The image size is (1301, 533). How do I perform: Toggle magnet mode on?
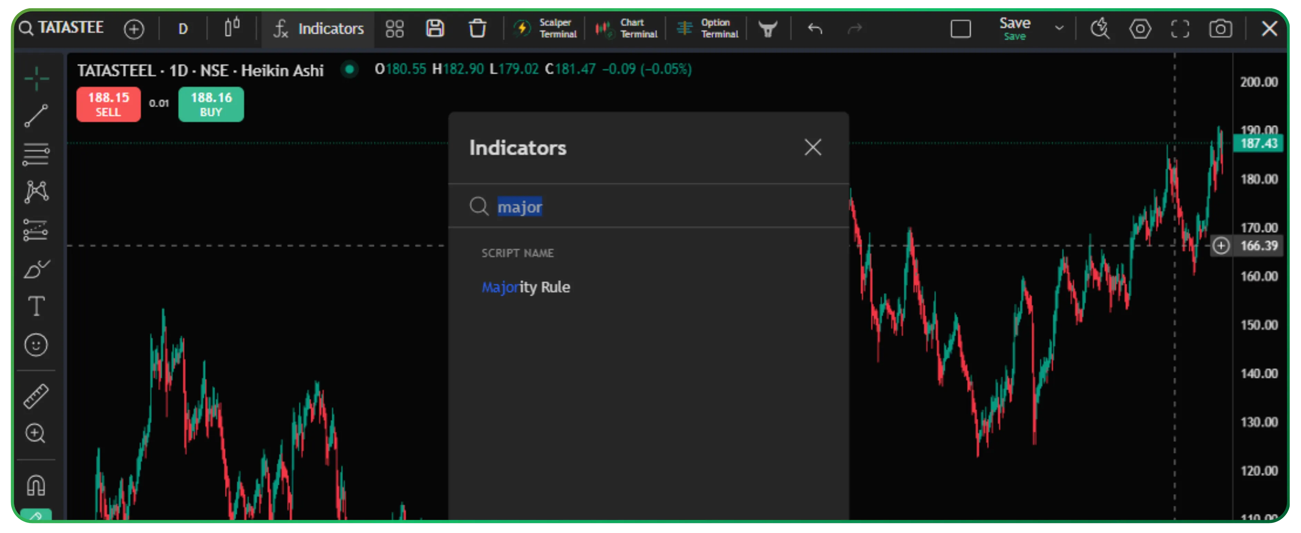click(36, 485)
